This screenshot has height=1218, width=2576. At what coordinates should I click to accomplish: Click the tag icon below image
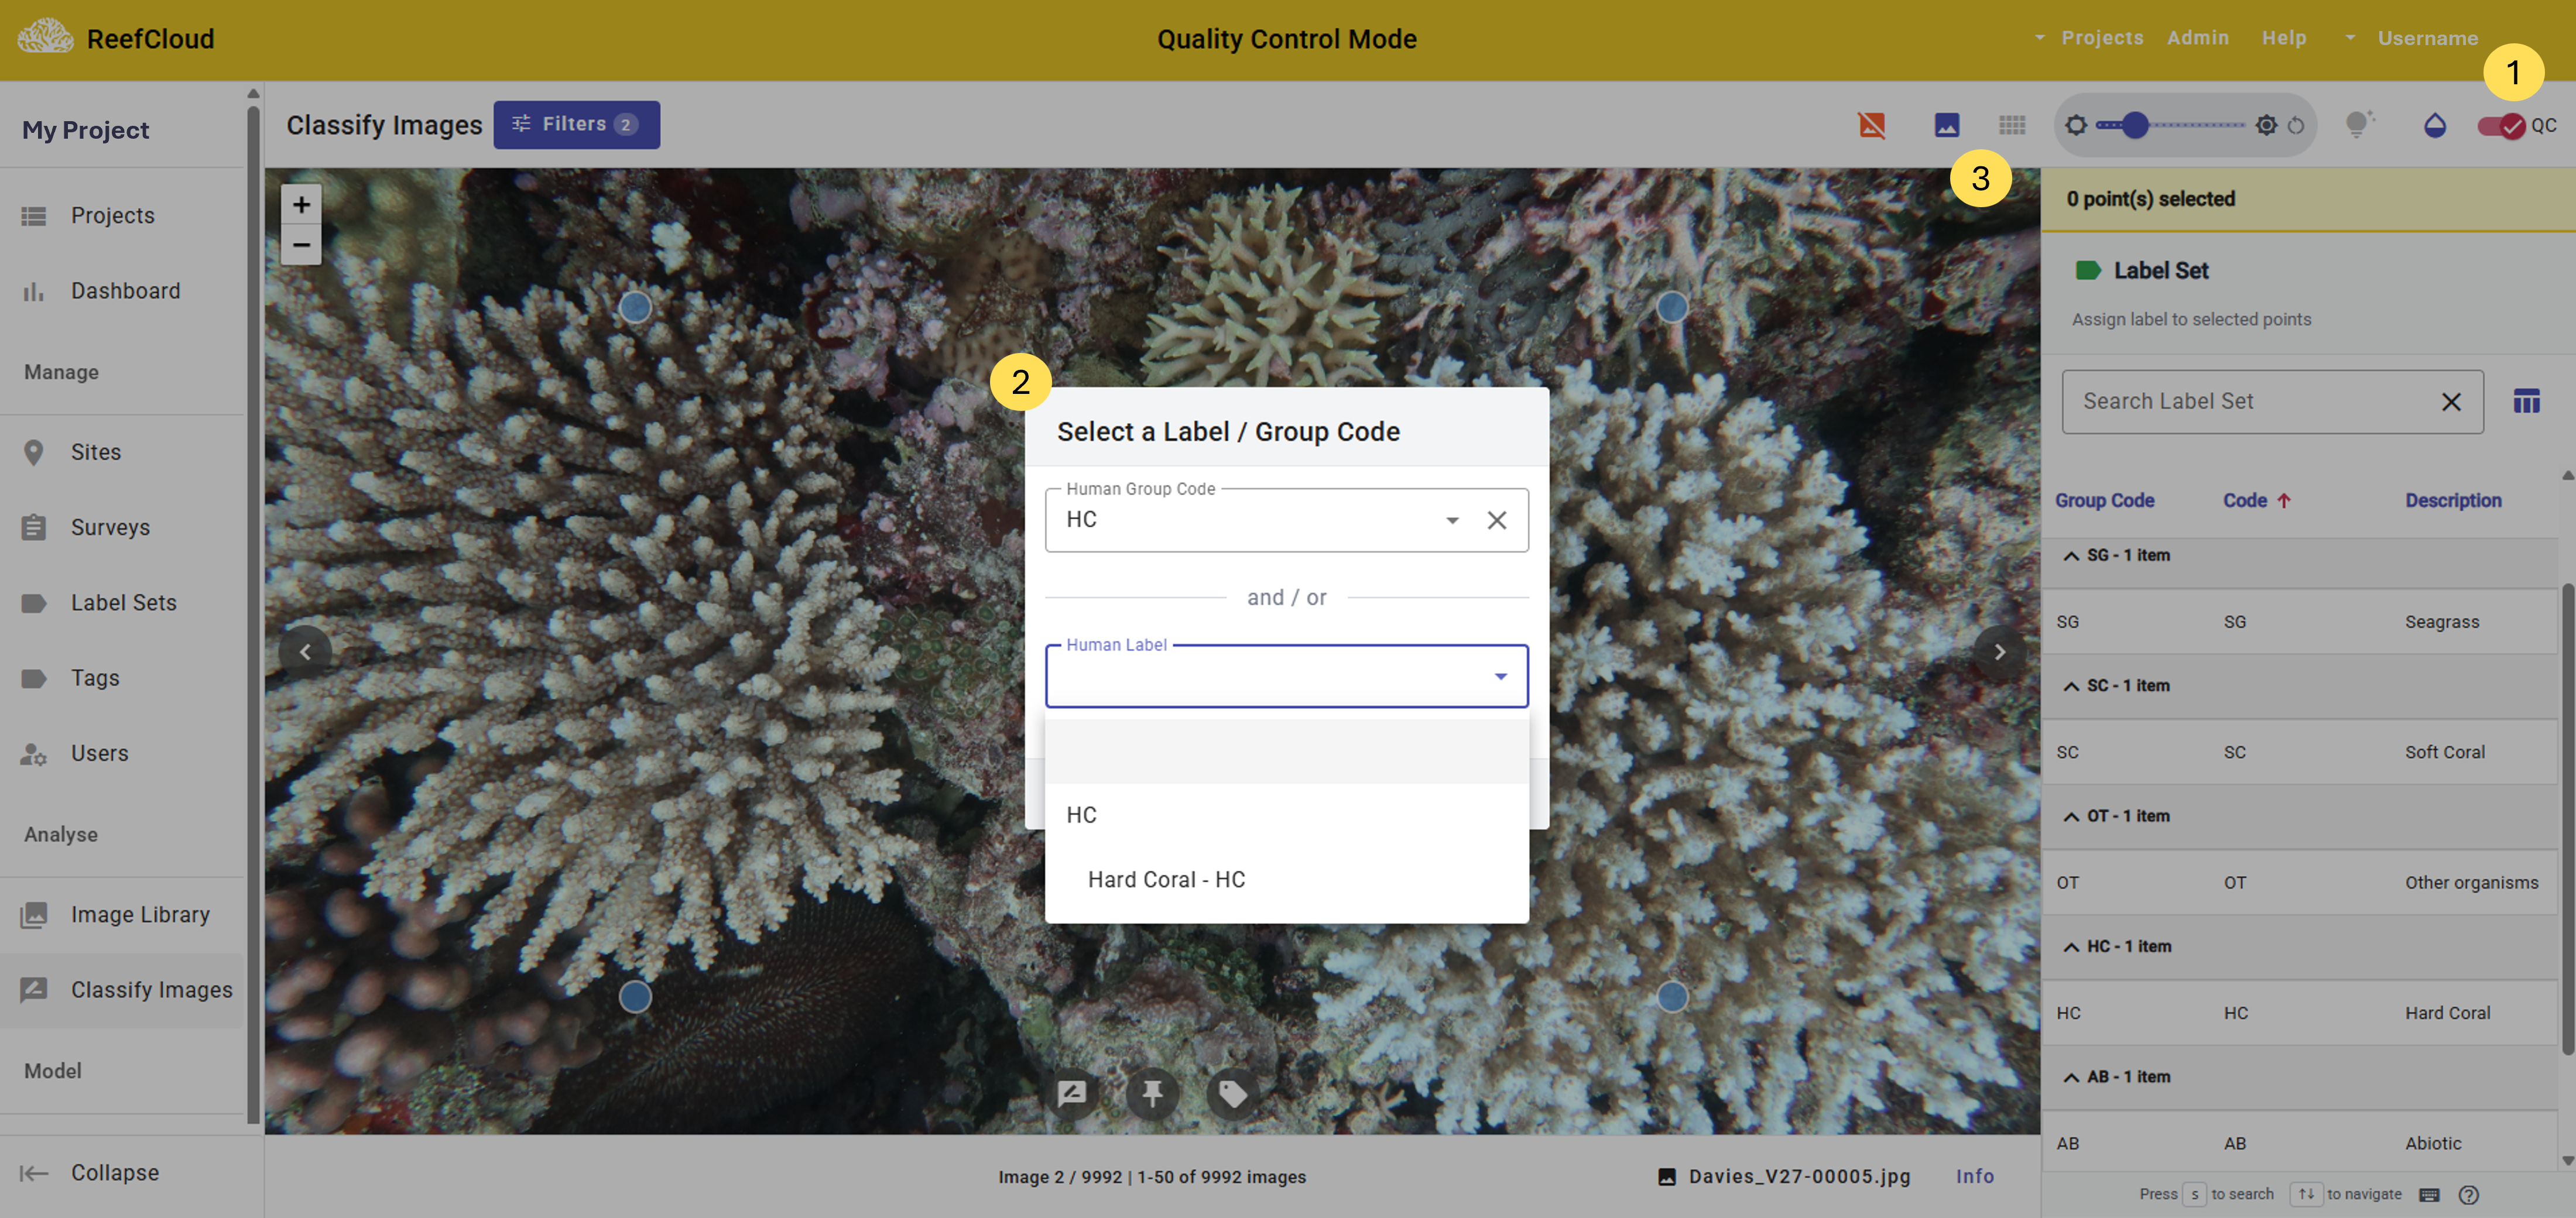(x=1232, y=1093)
